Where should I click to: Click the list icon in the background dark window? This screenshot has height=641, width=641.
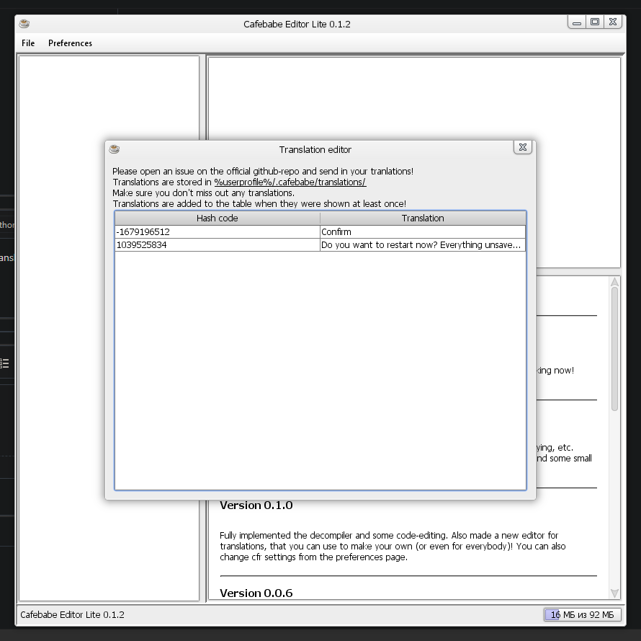4,363
